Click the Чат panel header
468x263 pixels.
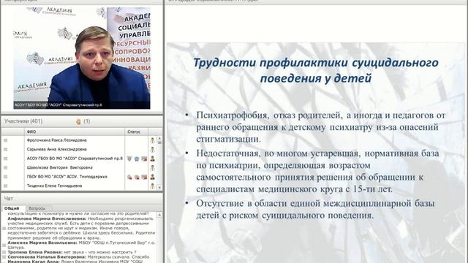[x=82, y=199]
